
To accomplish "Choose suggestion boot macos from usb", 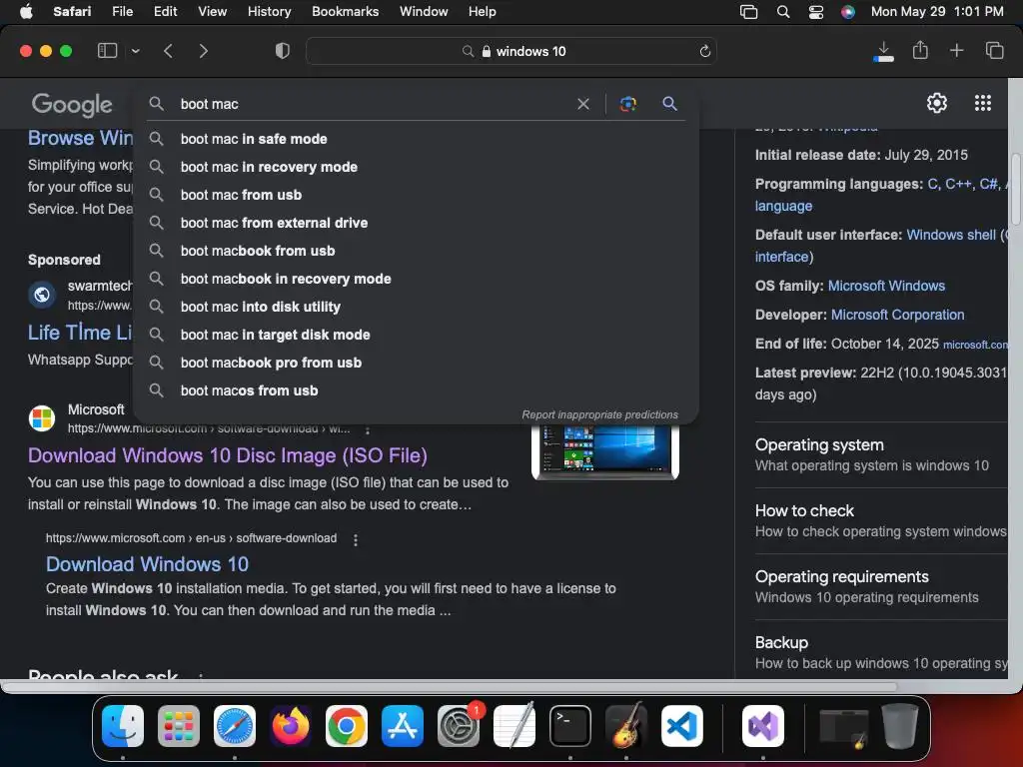I will click(x=417, y=390).
